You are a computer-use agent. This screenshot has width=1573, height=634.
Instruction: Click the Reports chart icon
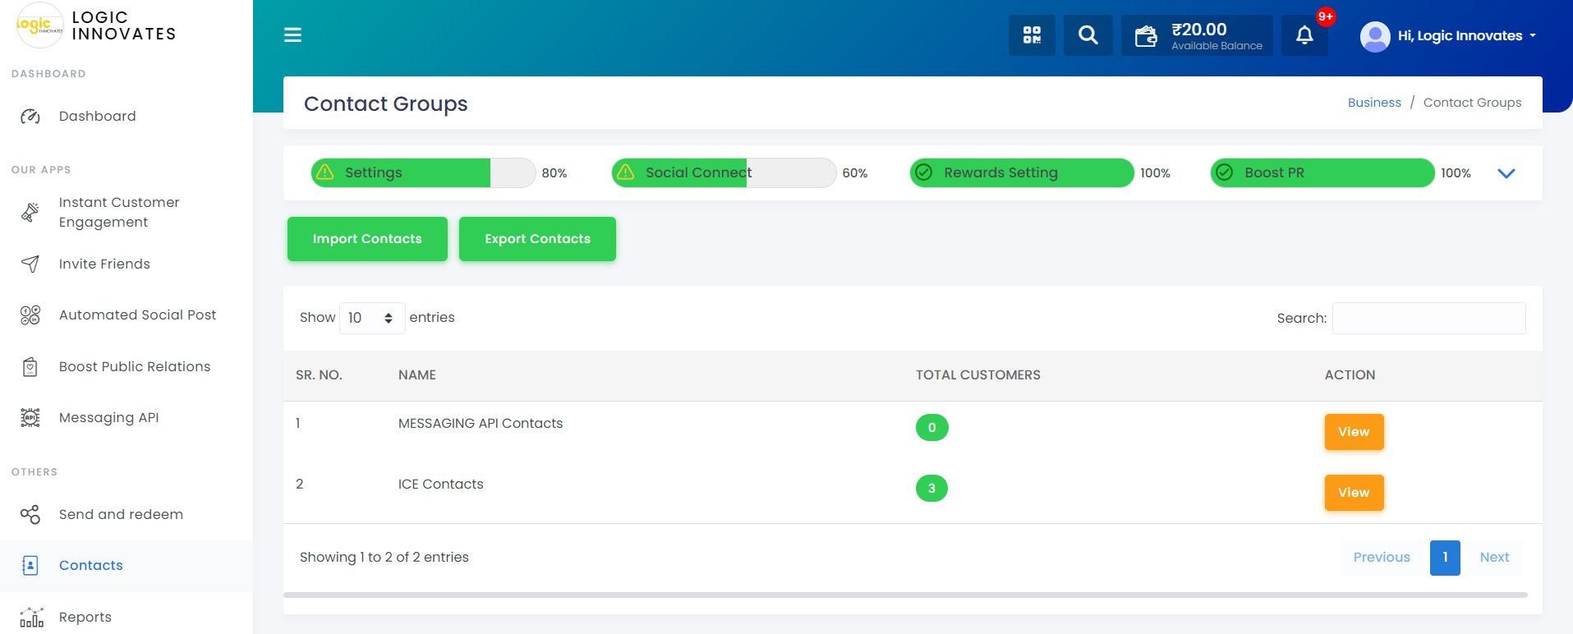[x=31, y=617]
